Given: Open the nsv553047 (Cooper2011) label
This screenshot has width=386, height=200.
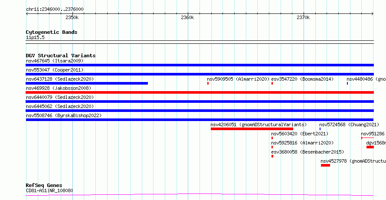Looking at the screenshot, I should coord(55,70).
